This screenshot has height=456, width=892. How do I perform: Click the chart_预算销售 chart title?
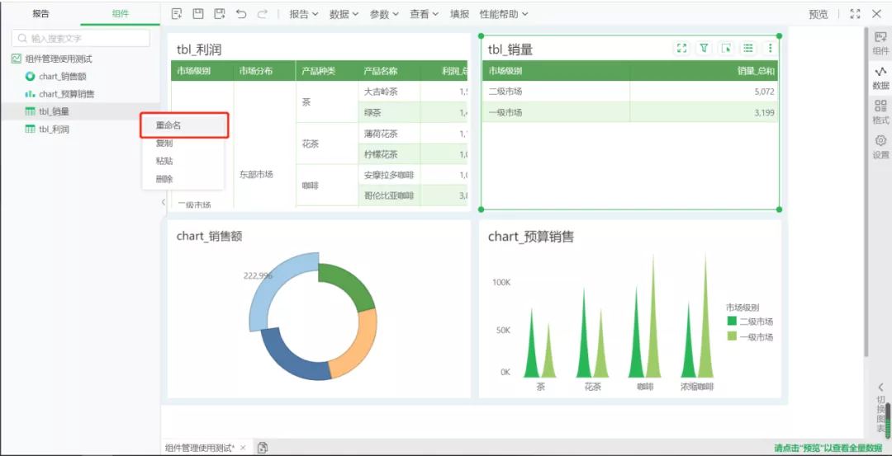click(x=531, y=237)
